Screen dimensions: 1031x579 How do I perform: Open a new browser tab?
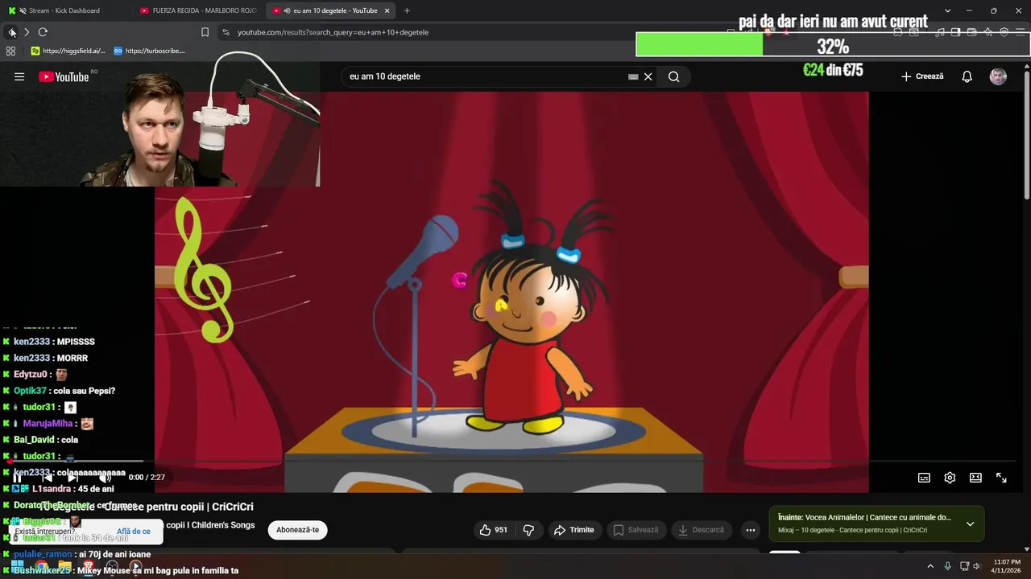[407, 10]
